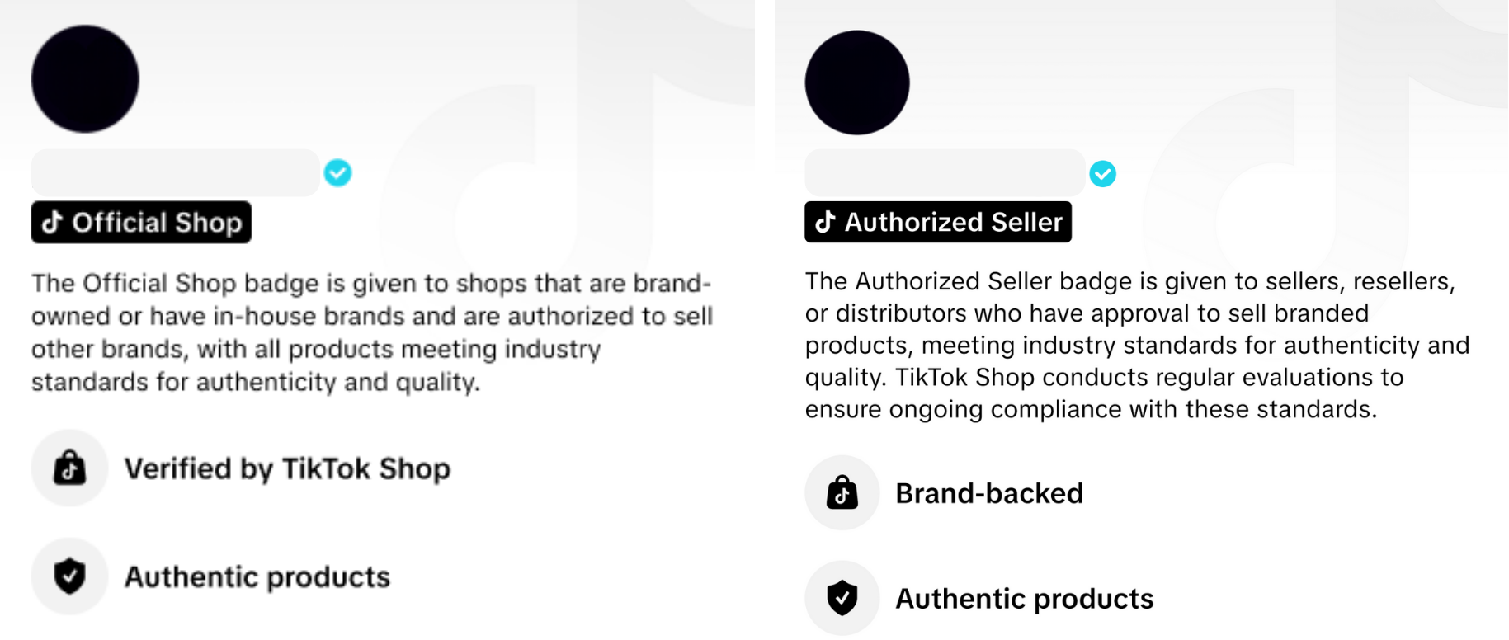Expand the Official Shop badge description
1509x640 pixels.
371,332
